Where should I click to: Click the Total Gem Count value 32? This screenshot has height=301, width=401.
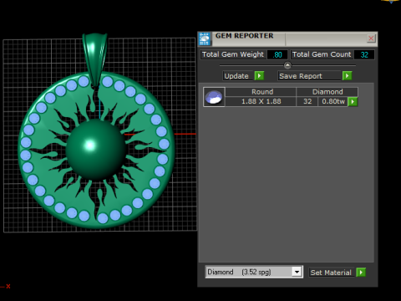pyautogui.click(x=364, y=54)
